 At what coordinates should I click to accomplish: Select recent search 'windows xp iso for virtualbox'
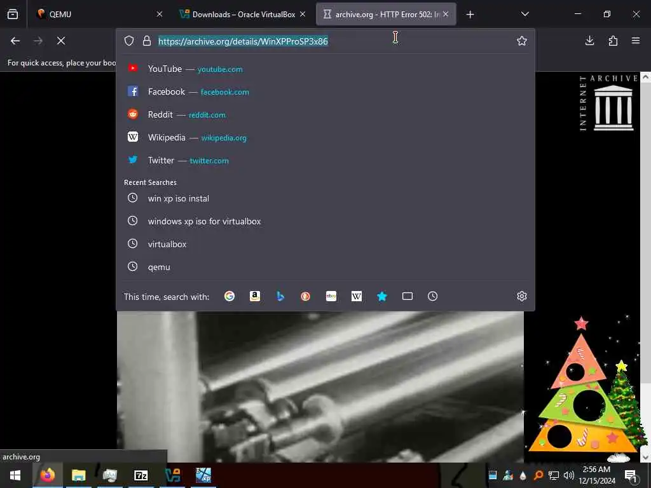(325, 221)
